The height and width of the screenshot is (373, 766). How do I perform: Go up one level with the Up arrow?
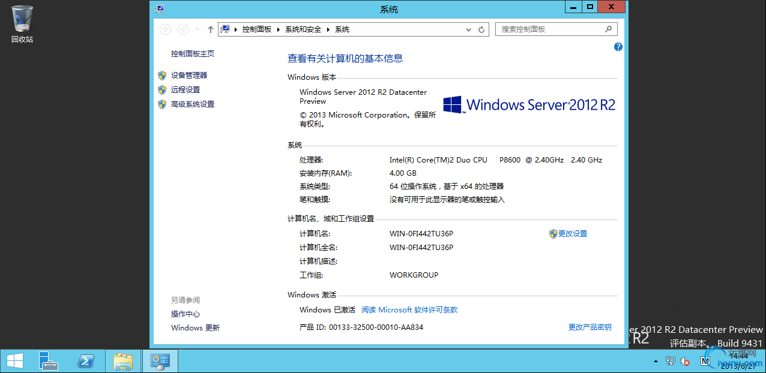tap(210, 29)
